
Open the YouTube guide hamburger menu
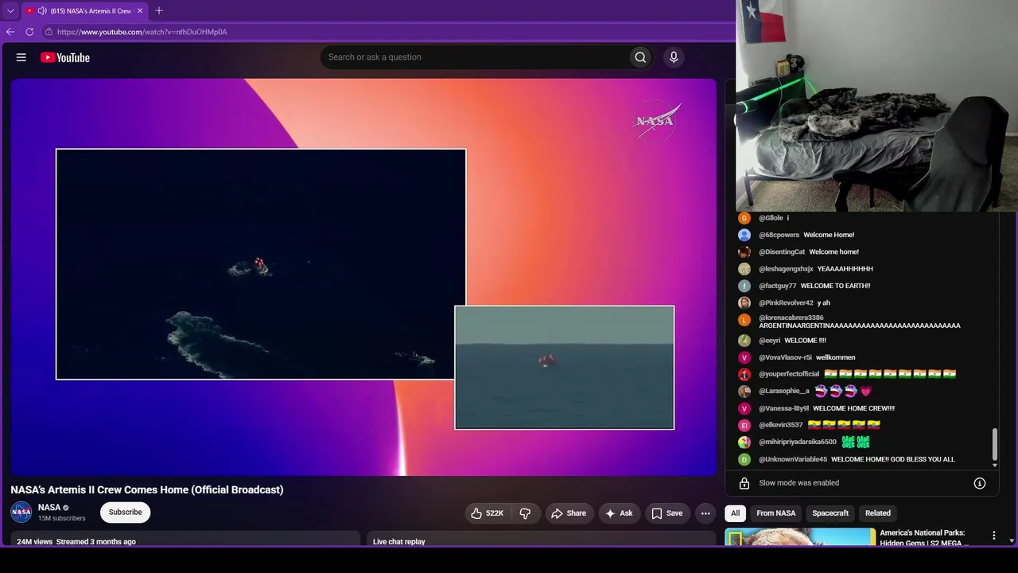point(21,57)
